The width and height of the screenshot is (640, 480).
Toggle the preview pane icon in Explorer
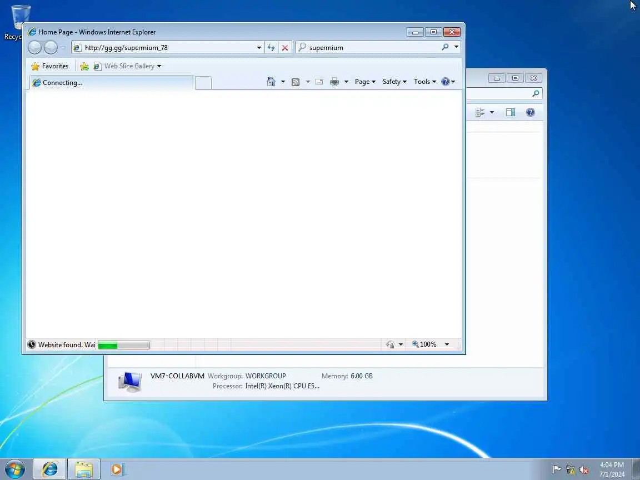pos(511,112)
